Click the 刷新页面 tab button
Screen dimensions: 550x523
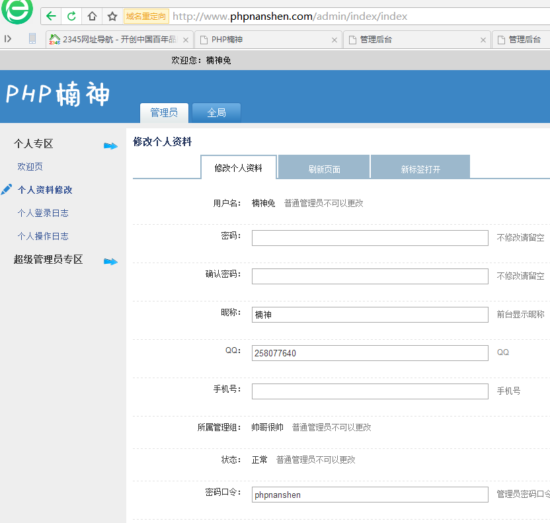324,168
